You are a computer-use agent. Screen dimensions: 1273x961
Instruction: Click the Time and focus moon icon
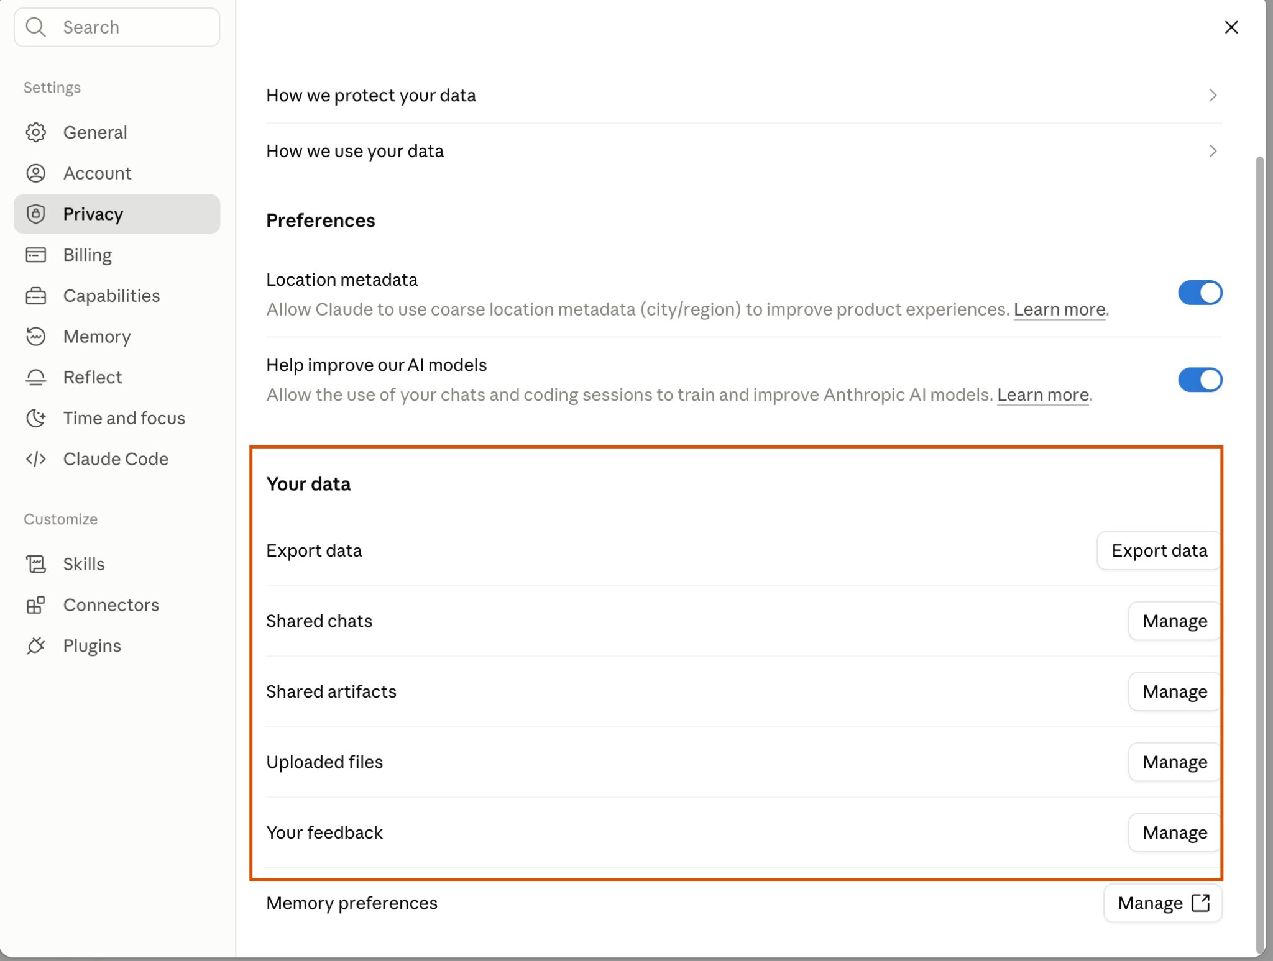pos(36,418)
